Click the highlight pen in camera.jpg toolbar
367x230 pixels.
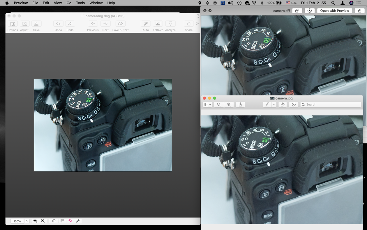(267, 104)
